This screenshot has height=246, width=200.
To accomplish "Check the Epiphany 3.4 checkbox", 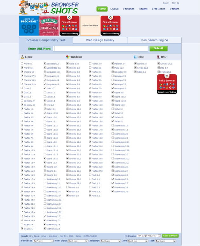I will [22, 100].
